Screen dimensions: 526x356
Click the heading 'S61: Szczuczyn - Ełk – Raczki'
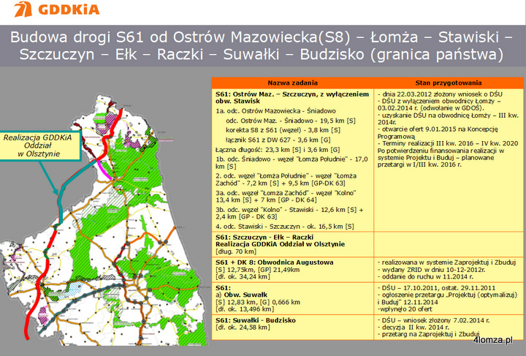click(264, 238)
